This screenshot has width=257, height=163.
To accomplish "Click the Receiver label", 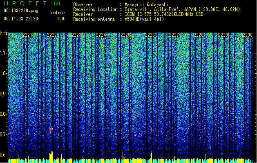I will click(83, 14).
